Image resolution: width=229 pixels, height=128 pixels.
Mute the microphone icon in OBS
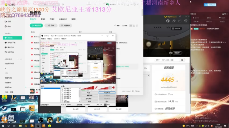[96, 87]
